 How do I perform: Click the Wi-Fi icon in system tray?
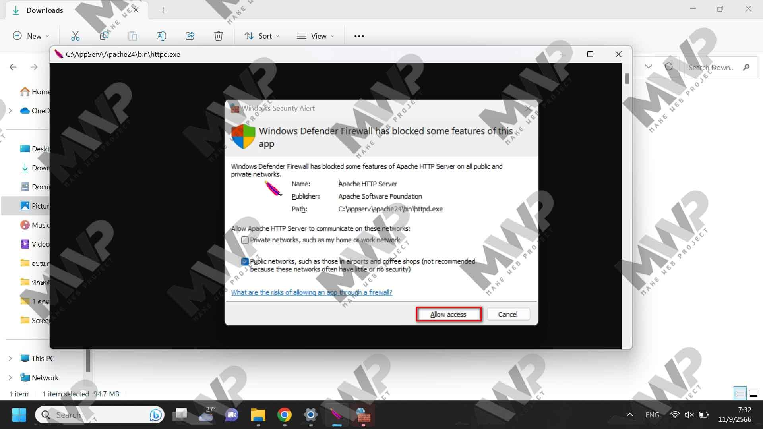click(x=675, y=415)
